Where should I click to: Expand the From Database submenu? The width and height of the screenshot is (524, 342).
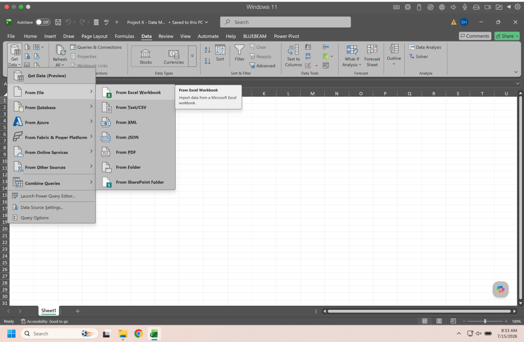click(52, 107)
